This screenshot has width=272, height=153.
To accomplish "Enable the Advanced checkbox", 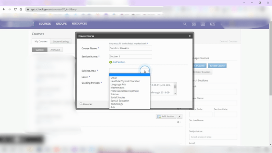I will point(81,104).
